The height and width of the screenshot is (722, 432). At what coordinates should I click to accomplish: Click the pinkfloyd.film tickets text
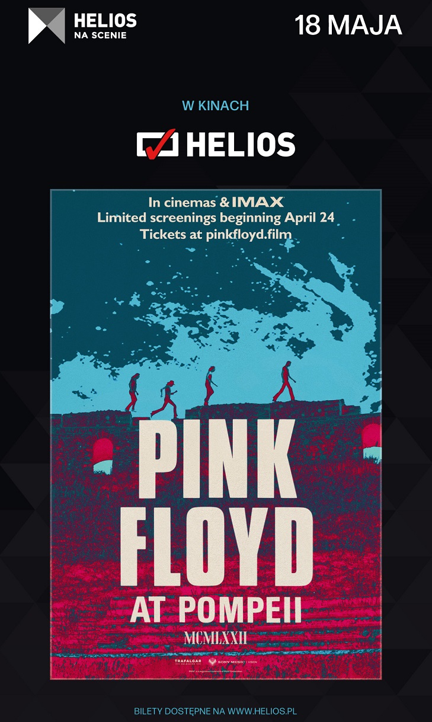click(x=251, y=234)
